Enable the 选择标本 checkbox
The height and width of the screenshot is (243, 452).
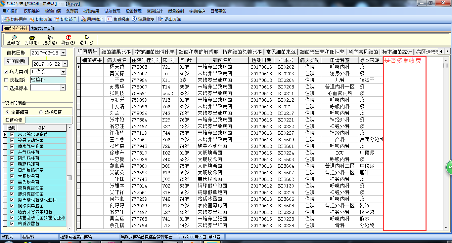(6, 88)
